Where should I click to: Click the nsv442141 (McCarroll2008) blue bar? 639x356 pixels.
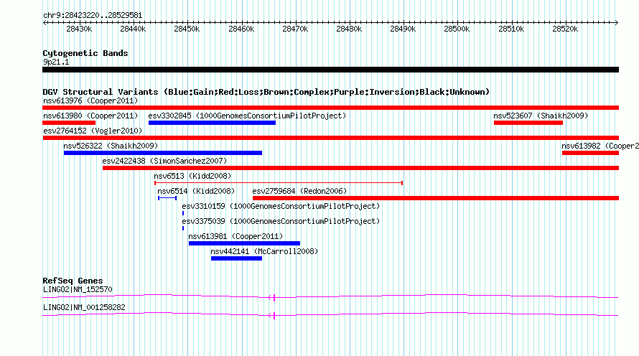pos(236,258)
